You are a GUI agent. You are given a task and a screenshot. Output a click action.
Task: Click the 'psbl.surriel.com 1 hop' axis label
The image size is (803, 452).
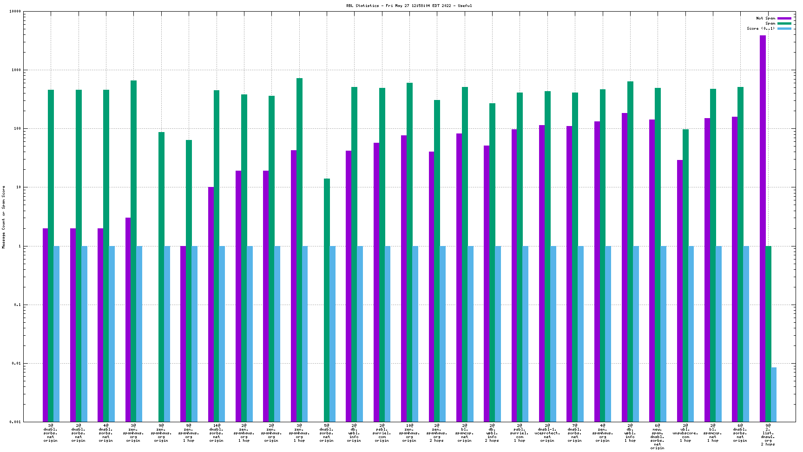click(520, 433)
